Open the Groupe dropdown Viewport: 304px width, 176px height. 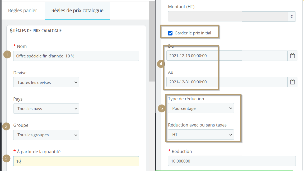tap(46, 135)
